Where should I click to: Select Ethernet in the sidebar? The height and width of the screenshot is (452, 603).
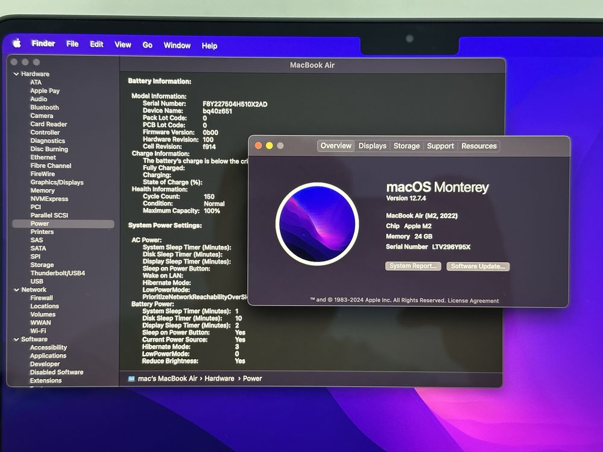point(43,157)
